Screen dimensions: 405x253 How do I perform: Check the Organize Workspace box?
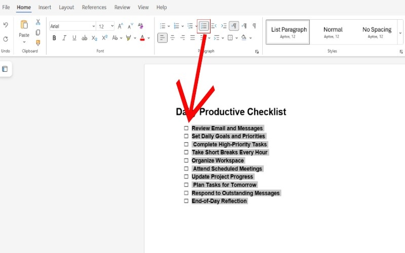186,160
